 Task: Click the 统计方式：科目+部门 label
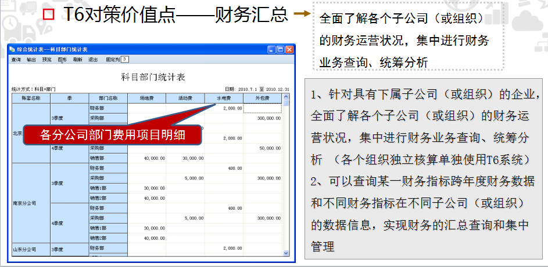click(33, 89)
